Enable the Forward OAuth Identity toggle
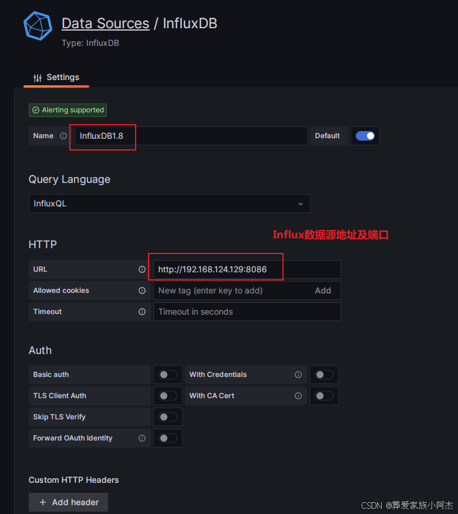 click(x=167, y=438)
